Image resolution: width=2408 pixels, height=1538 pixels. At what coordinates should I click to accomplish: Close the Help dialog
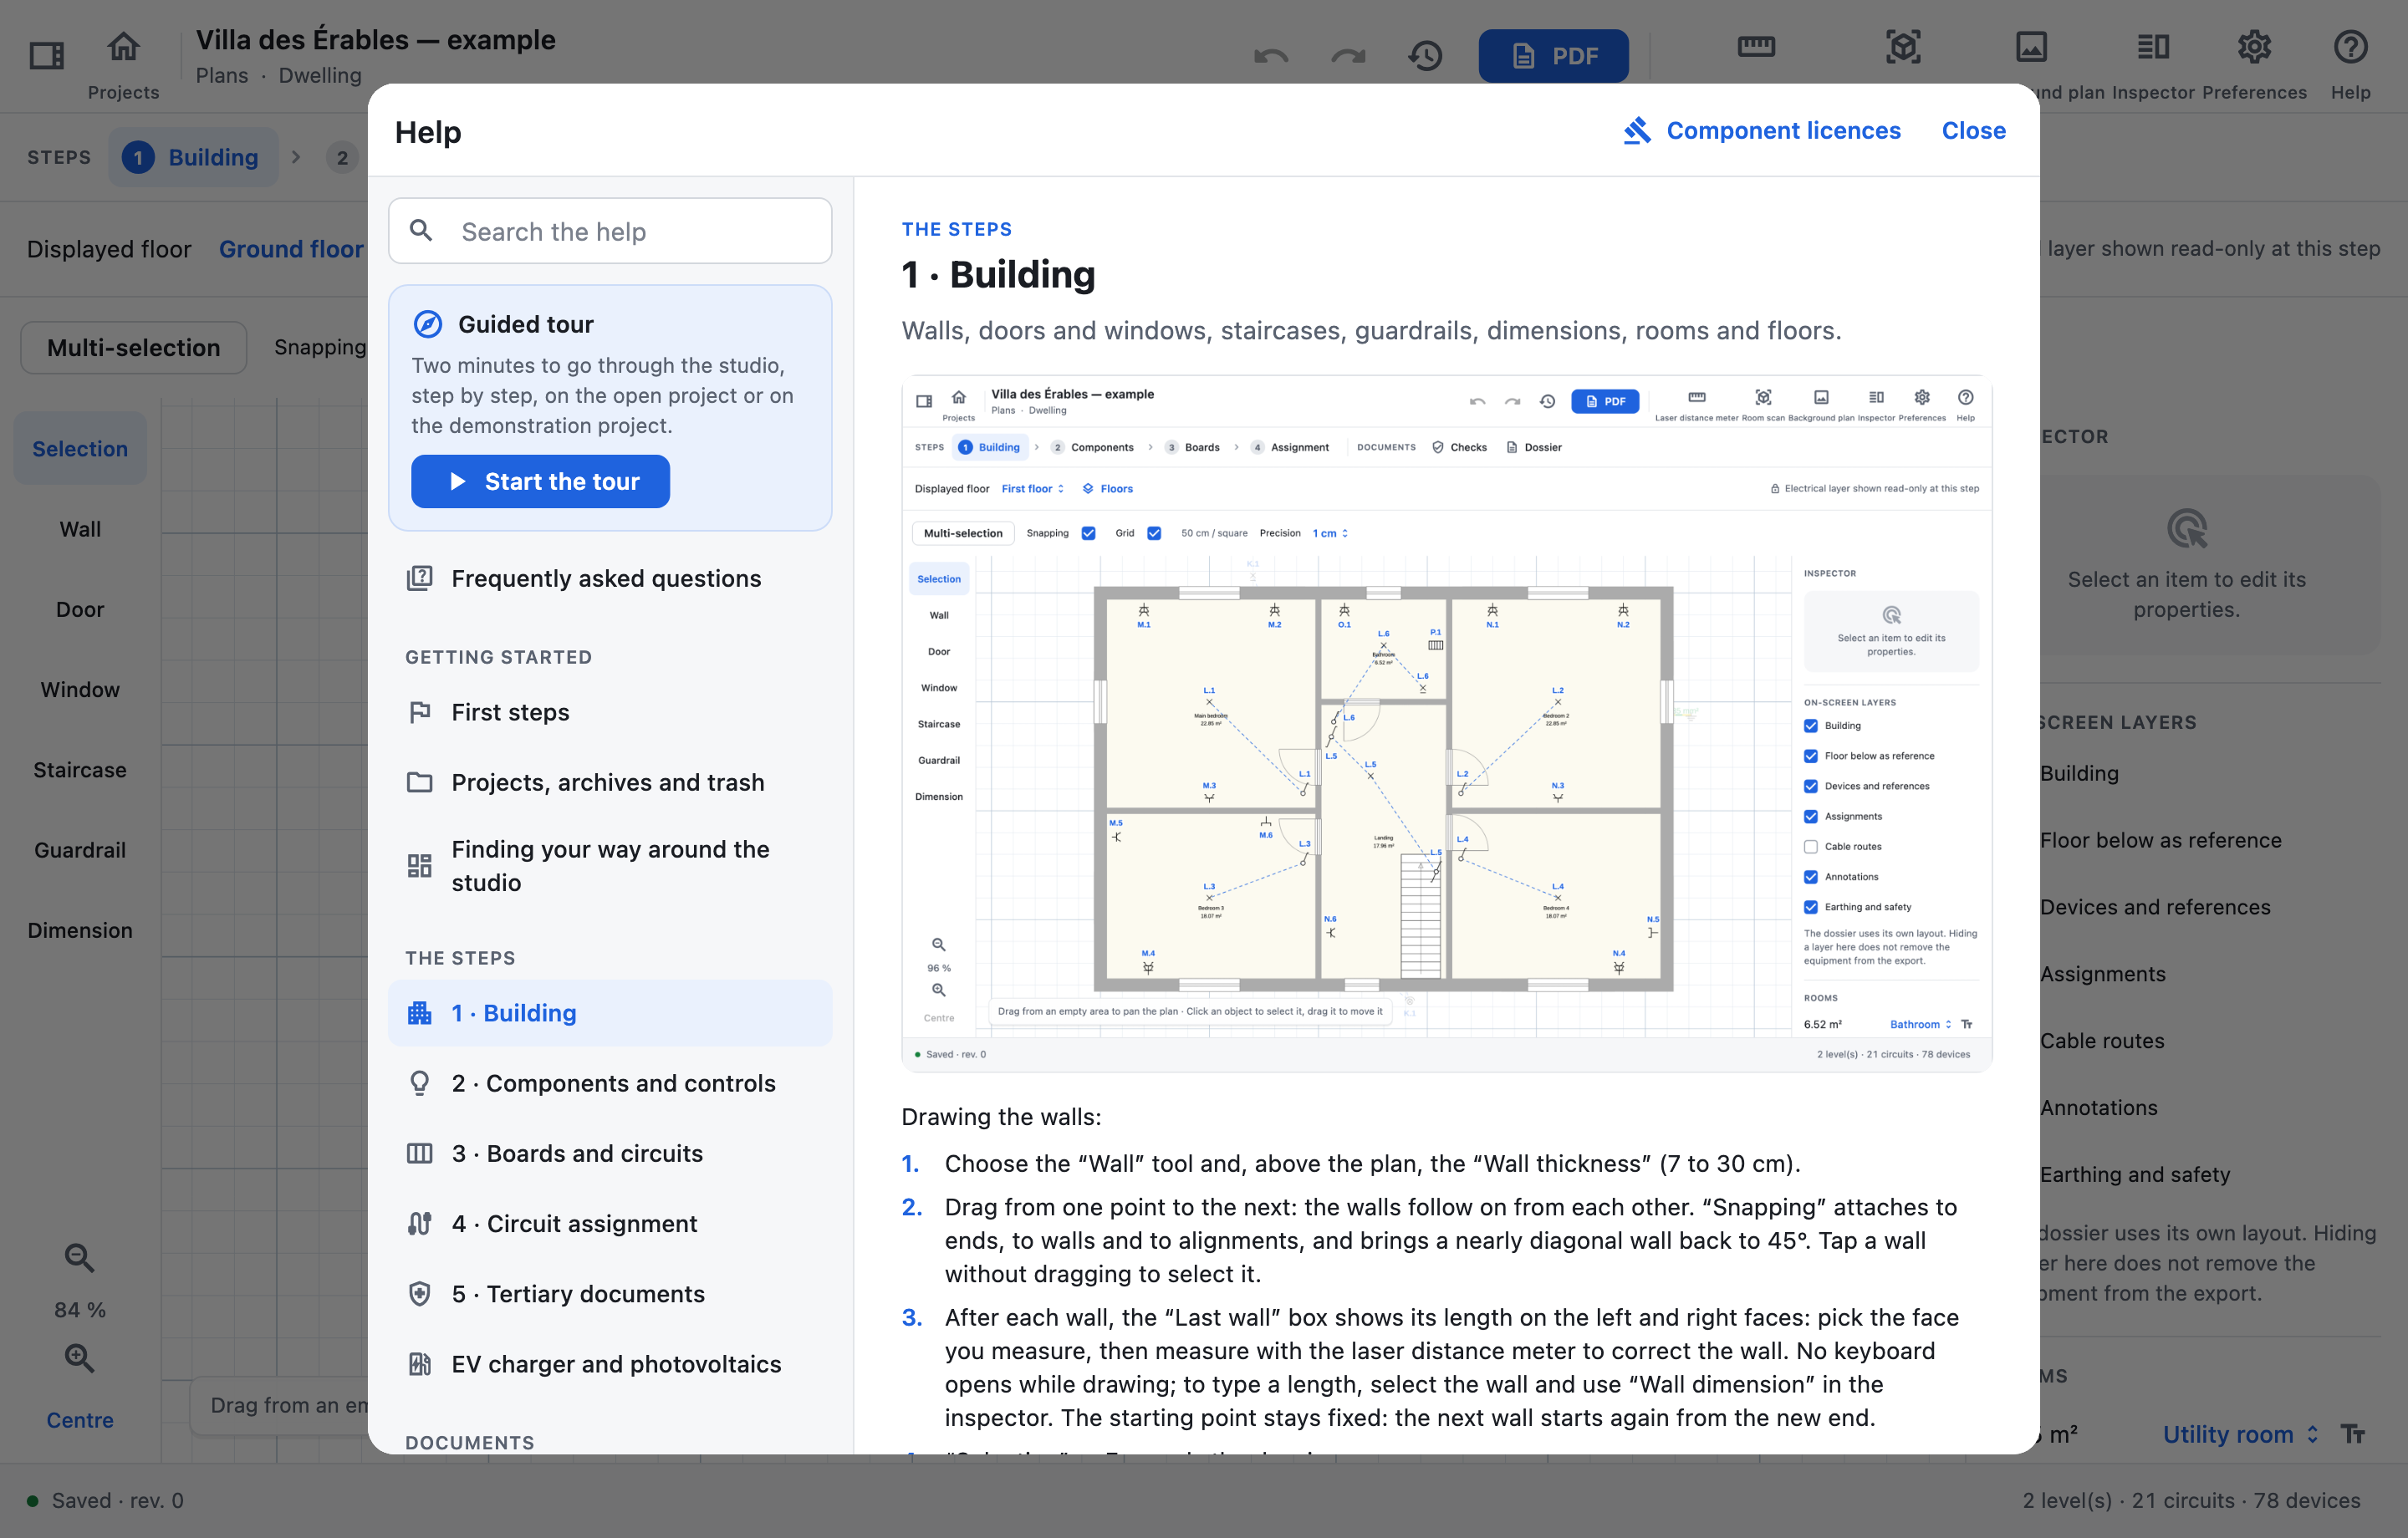[x=1973, y=131]
